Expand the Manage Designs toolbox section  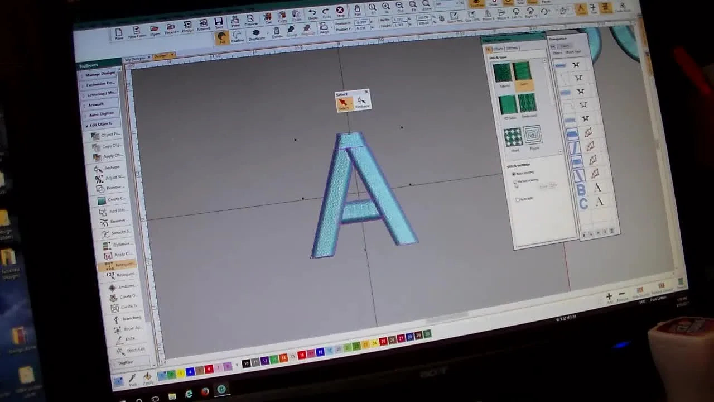pos(98,74)
